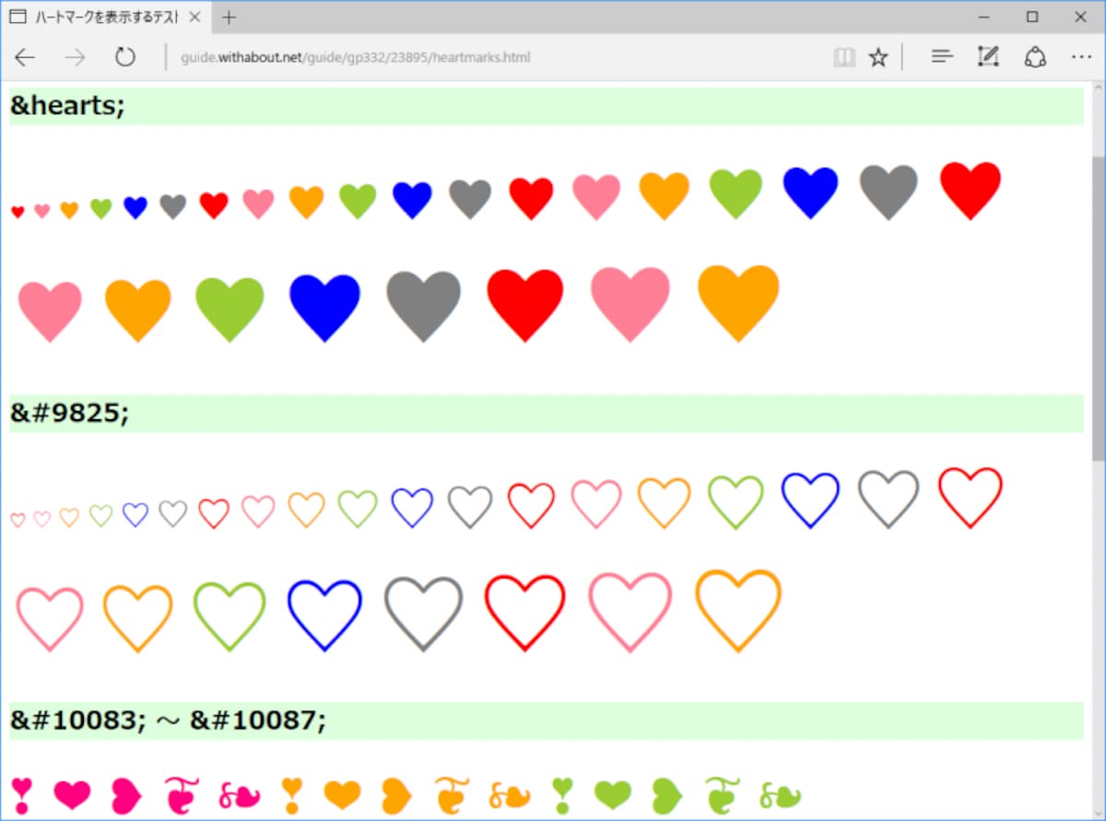Screen dimensions: 1106x821
Task: Open the Hub three-lines icon
Action: (x=942, y=57)
